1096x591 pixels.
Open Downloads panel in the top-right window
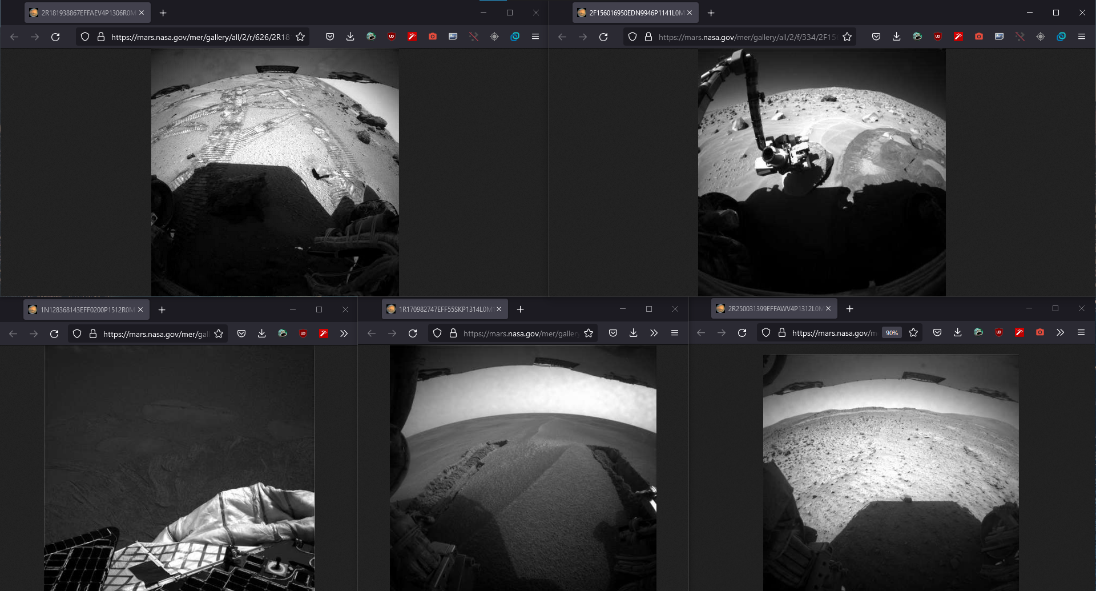[896, 37]
